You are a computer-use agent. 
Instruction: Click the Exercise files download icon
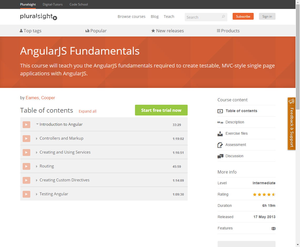220,134
